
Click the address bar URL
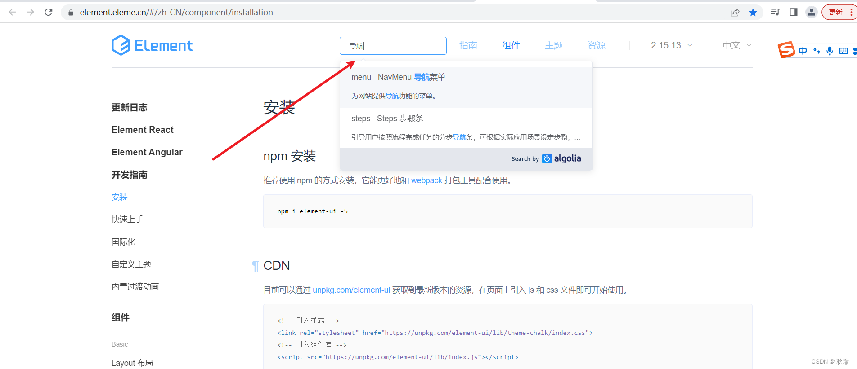(x=176, y=13)
